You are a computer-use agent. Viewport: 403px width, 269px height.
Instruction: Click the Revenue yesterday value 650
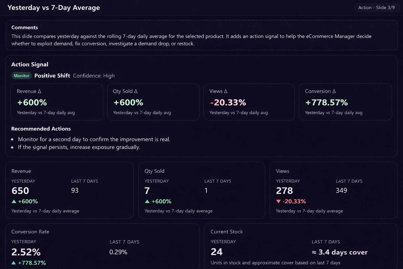click(x=20, y=191)
